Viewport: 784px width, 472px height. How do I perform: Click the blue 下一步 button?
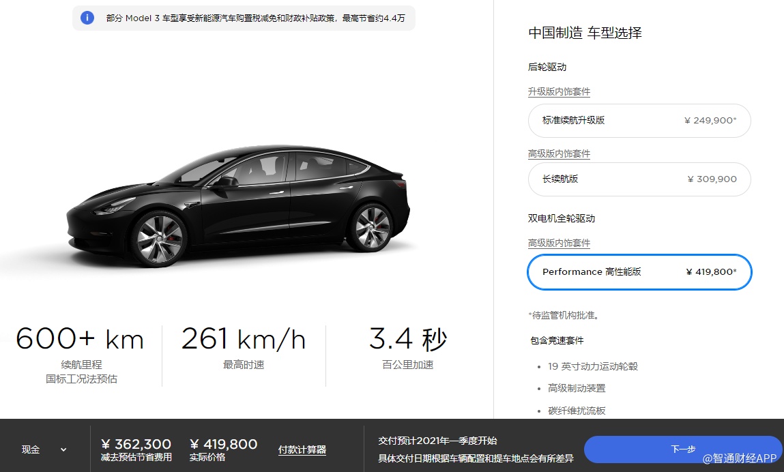tap(682, 449)
